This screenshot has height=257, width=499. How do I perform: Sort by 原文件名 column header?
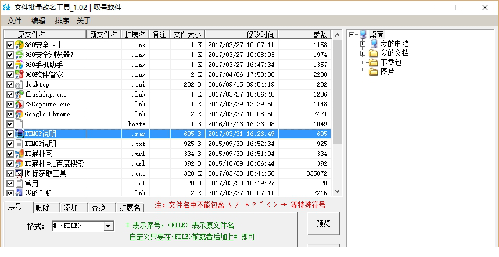(45, 34)
